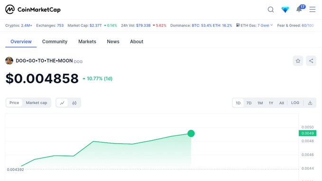Toggle the LOG scale option
The width and height of the screenshot is (322, 181).
click(295, 103)
